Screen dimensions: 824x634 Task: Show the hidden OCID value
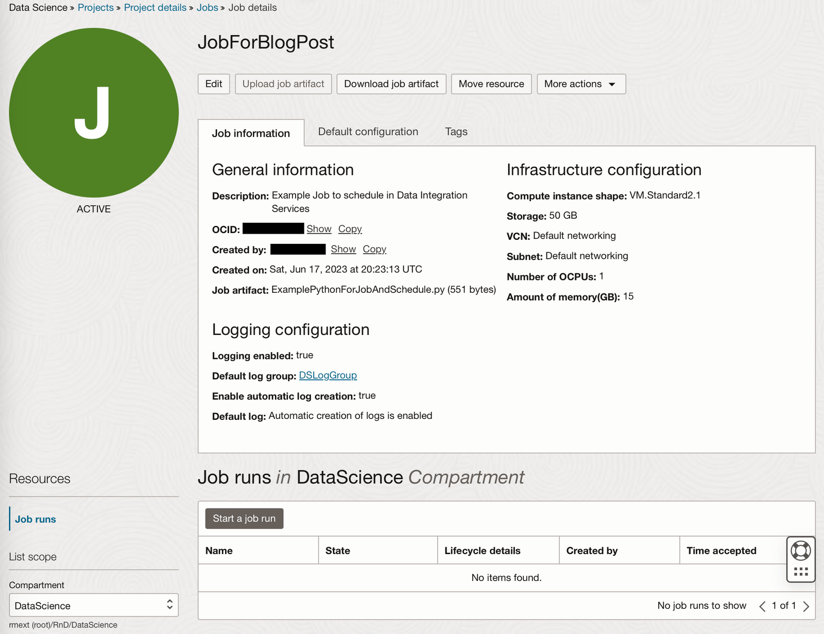coord(319,228)
